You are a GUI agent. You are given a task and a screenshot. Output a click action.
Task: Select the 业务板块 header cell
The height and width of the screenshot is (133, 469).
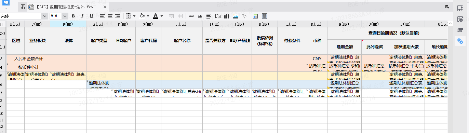(38, 40)
